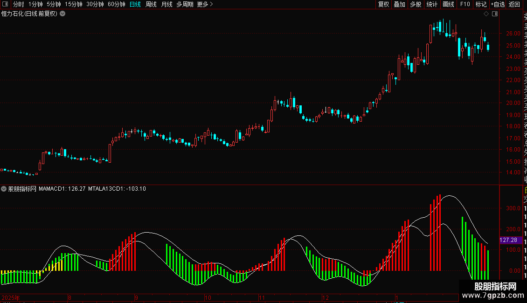This screenshot has height=303, width=527.
Task: Select the 5分钟 period tab
Action: (54, 4)
